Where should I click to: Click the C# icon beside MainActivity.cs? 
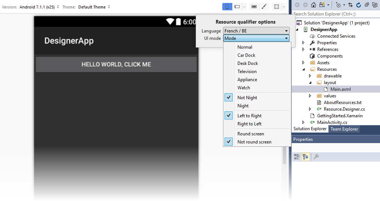[313, 122]
